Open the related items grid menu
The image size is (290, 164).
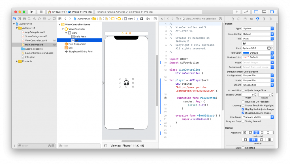click(60, 19)
